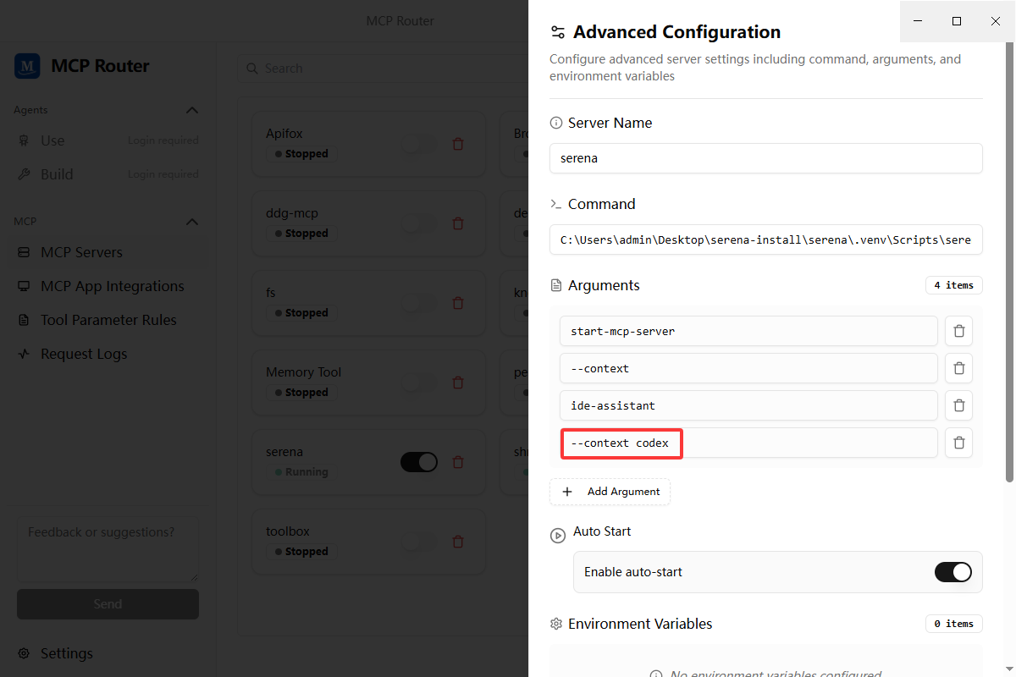Delete the start-mcp-server argument

pyautogui.click(x=958, y=331)
